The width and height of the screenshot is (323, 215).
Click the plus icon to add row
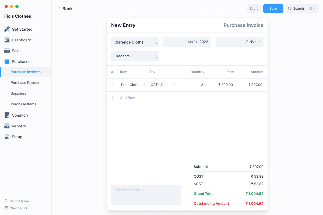113,98
